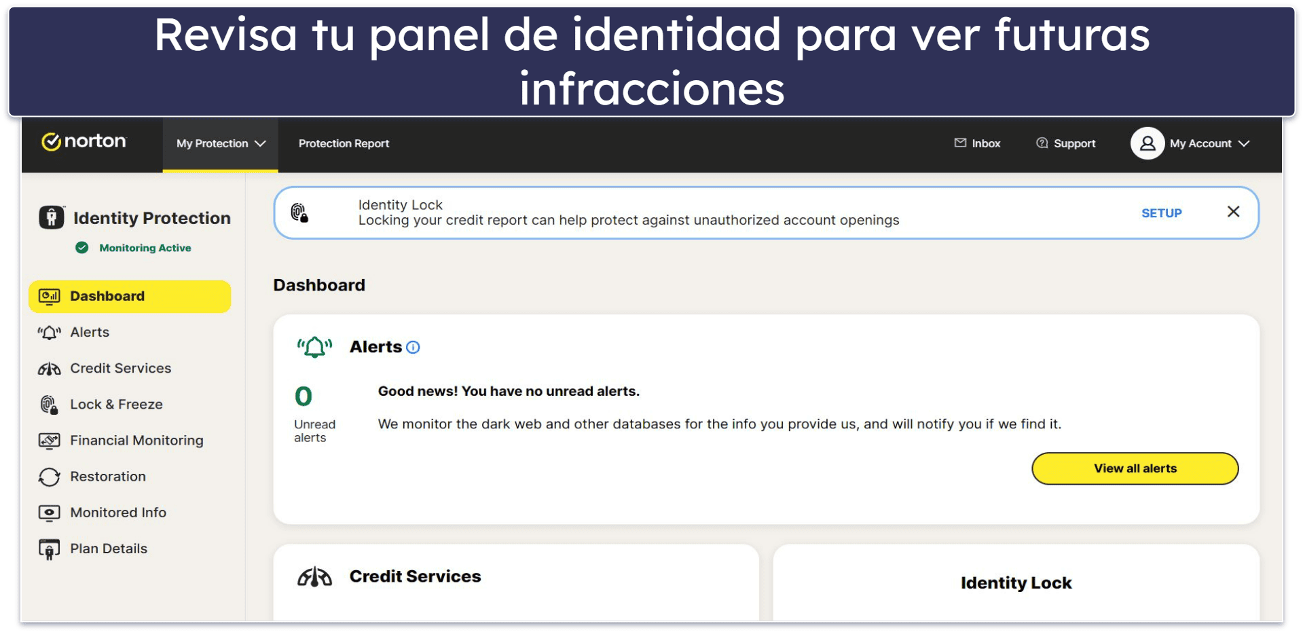Click the Norton logo
Viewport: 1303px width, 632px height.
84,141
